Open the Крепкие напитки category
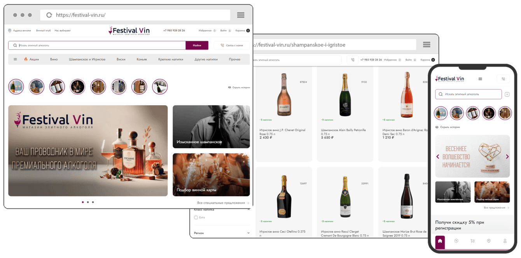 171,59
